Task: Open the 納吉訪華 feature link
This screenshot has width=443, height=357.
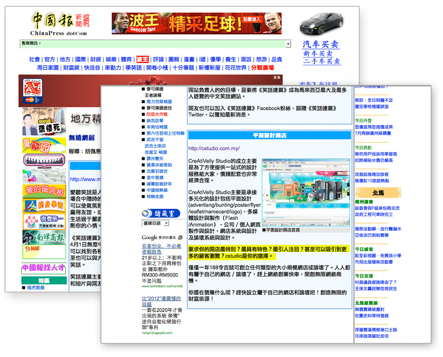Action: [x=155, y=120]
